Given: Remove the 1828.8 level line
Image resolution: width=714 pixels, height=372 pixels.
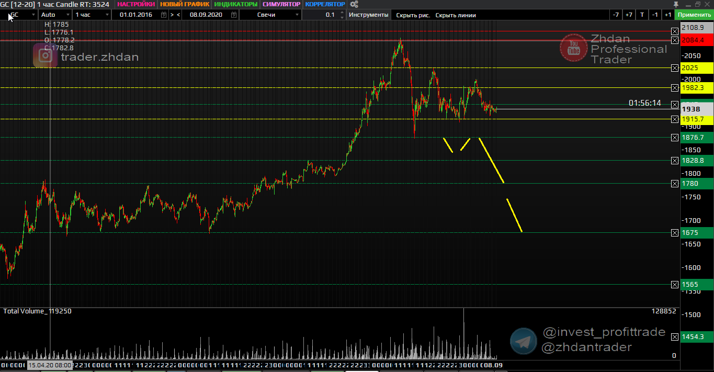Looking at the screenshot, I should pyautogui.click(x=675, y=161).
